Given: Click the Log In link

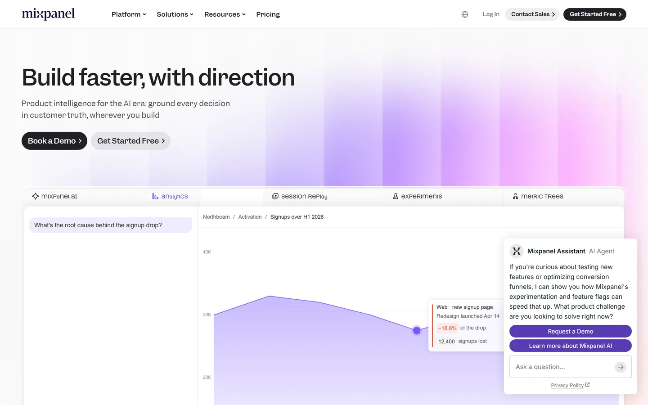Looking at the screenshot, I should pos(491,14).
